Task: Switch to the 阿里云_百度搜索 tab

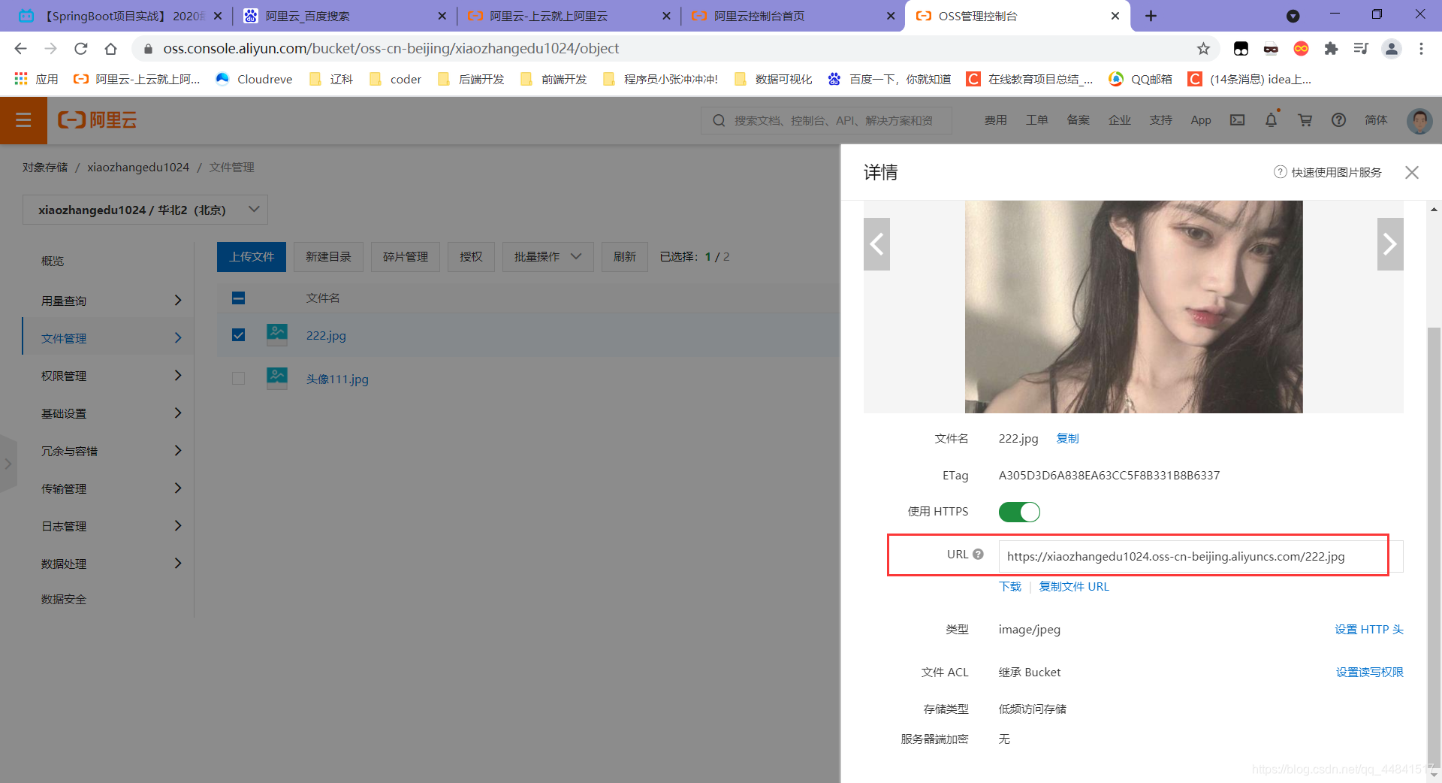Action: pos(344,16)
